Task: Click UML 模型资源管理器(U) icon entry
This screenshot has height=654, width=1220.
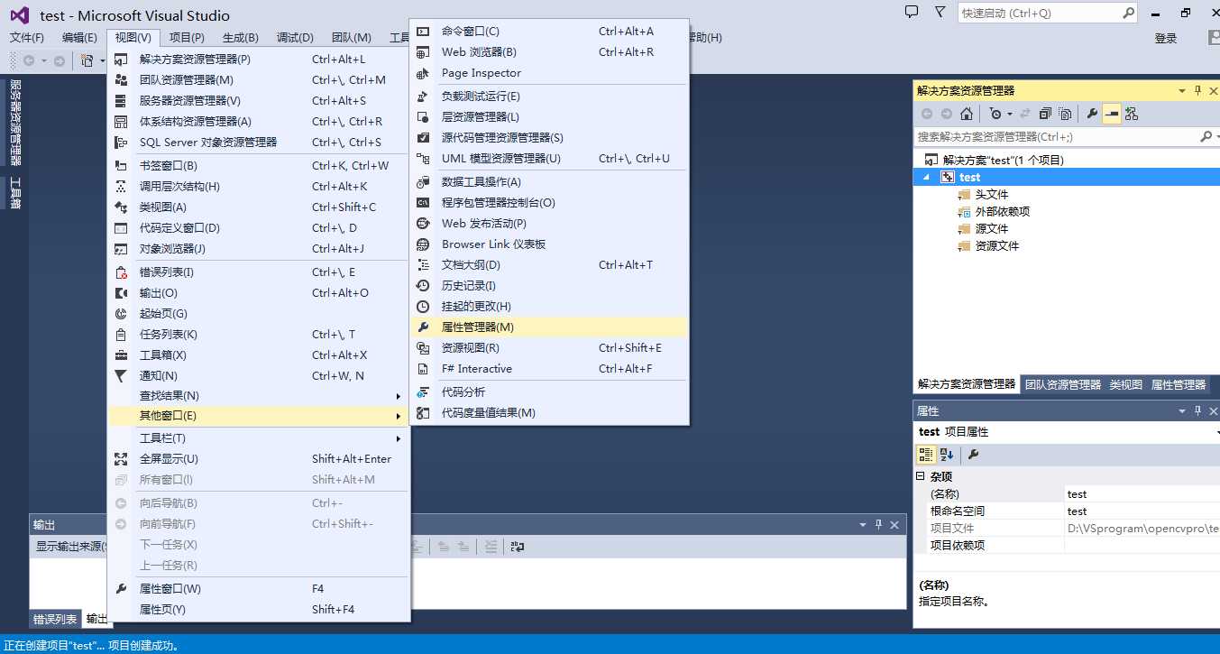Action: point(549,159)
